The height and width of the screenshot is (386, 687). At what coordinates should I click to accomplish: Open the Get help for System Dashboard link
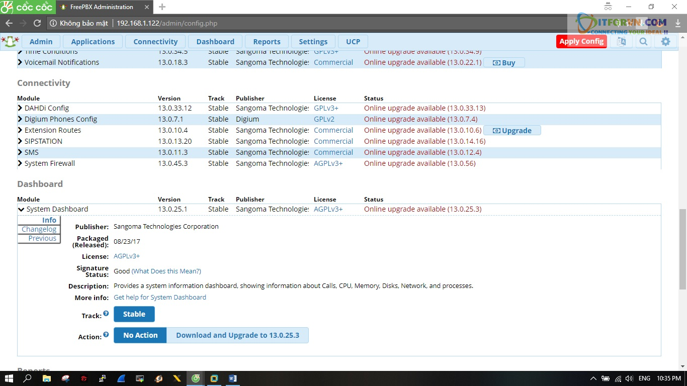tap(160, 297)
